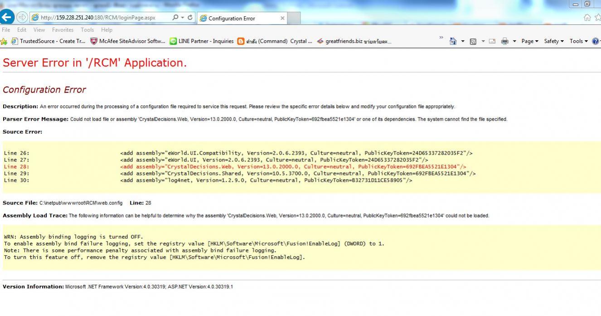Click the 'Version Information:' label

[33, 287]
